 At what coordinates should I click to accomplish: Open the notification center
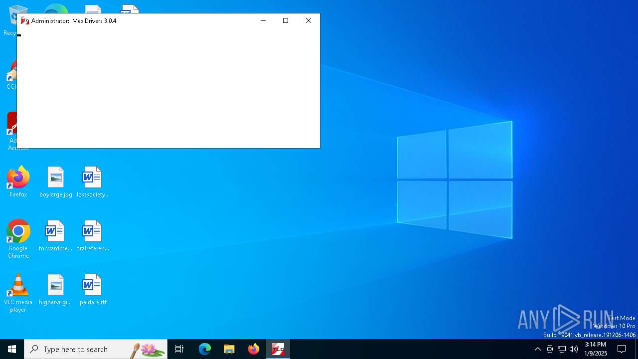[622, 349]
